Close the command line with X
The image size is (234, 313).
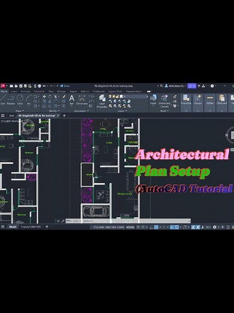pos(58,221)
